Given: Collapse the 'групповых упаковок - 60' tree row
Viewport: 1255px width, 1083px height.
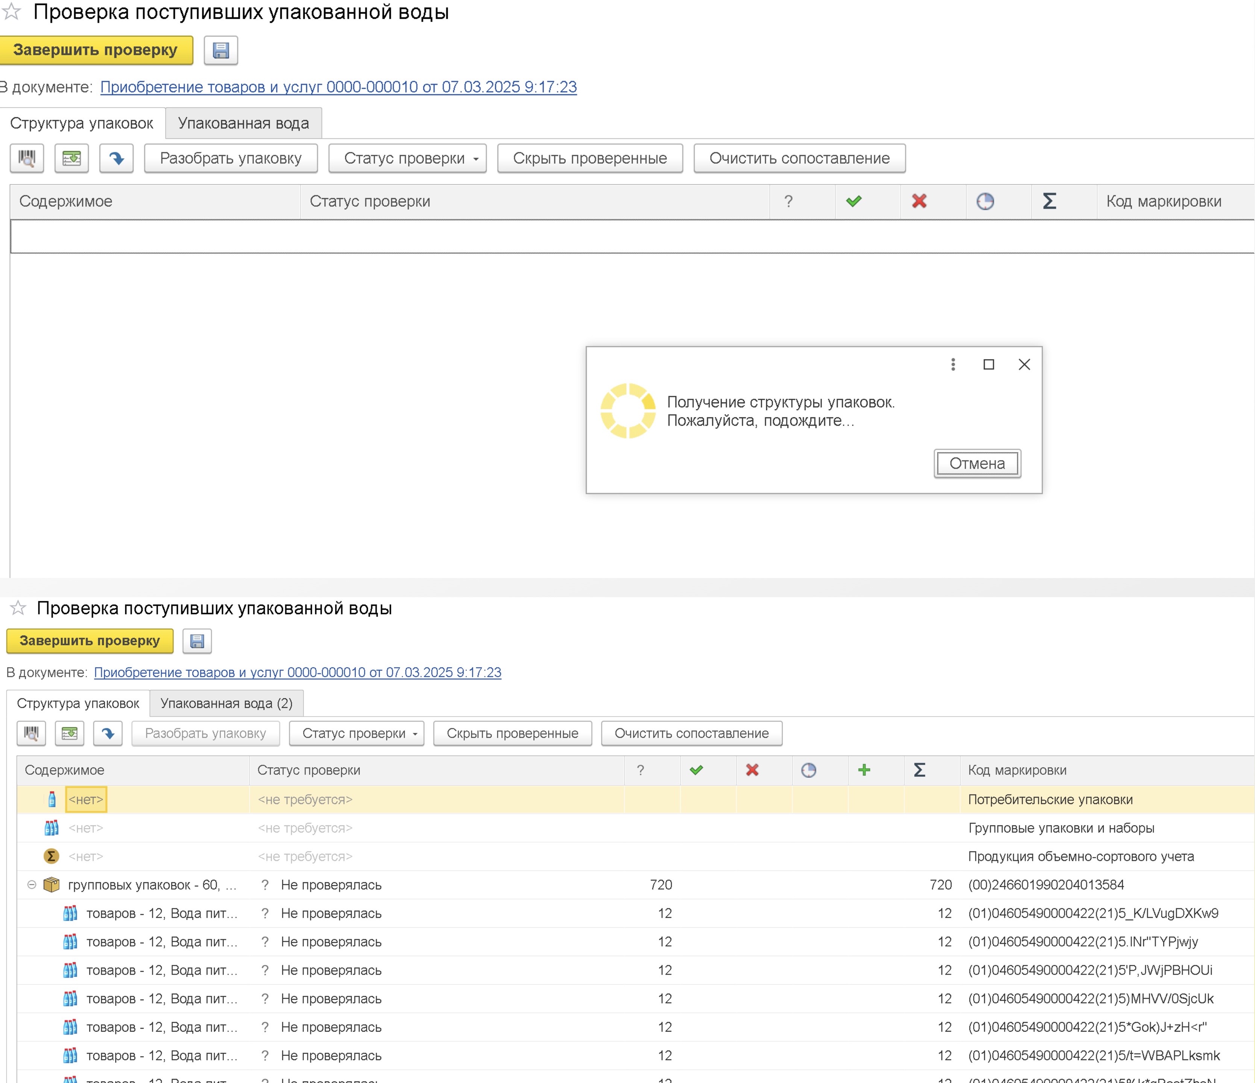Looking at the screenshot, I should (32, 885).
